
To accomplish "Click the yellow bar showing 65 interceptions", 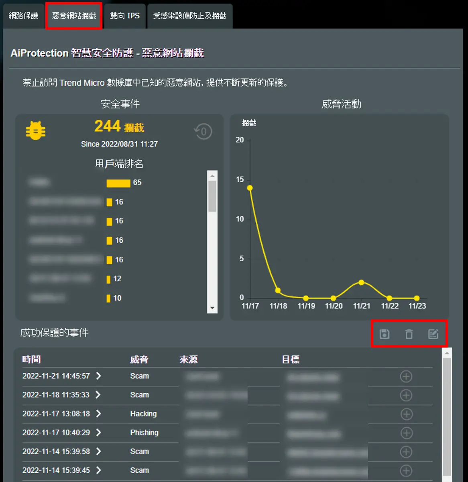I will [x=118, y=183].
